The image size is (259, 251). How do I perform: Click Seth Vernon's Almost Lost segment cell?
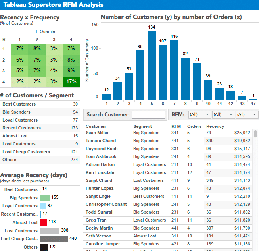(x=144, y=236)
